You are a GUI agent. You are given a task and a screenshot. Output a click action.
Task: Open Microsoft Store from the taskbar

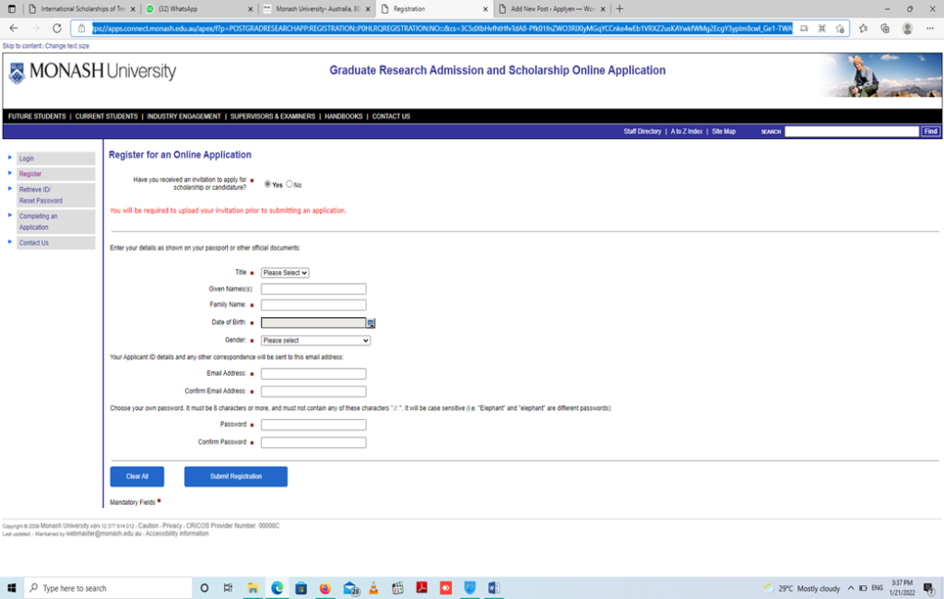(301, 588)
